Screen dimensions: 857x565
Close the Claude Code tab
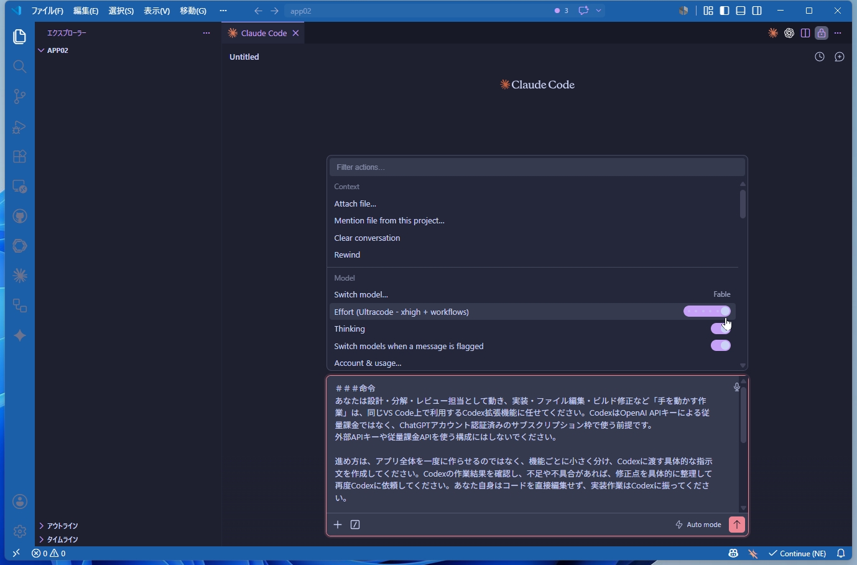coord(295,33)
